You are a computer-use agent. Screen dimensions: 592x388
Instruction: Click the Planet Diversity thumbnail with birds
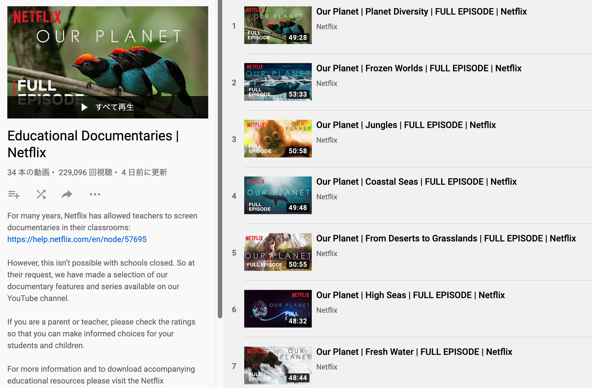[278, 25]
